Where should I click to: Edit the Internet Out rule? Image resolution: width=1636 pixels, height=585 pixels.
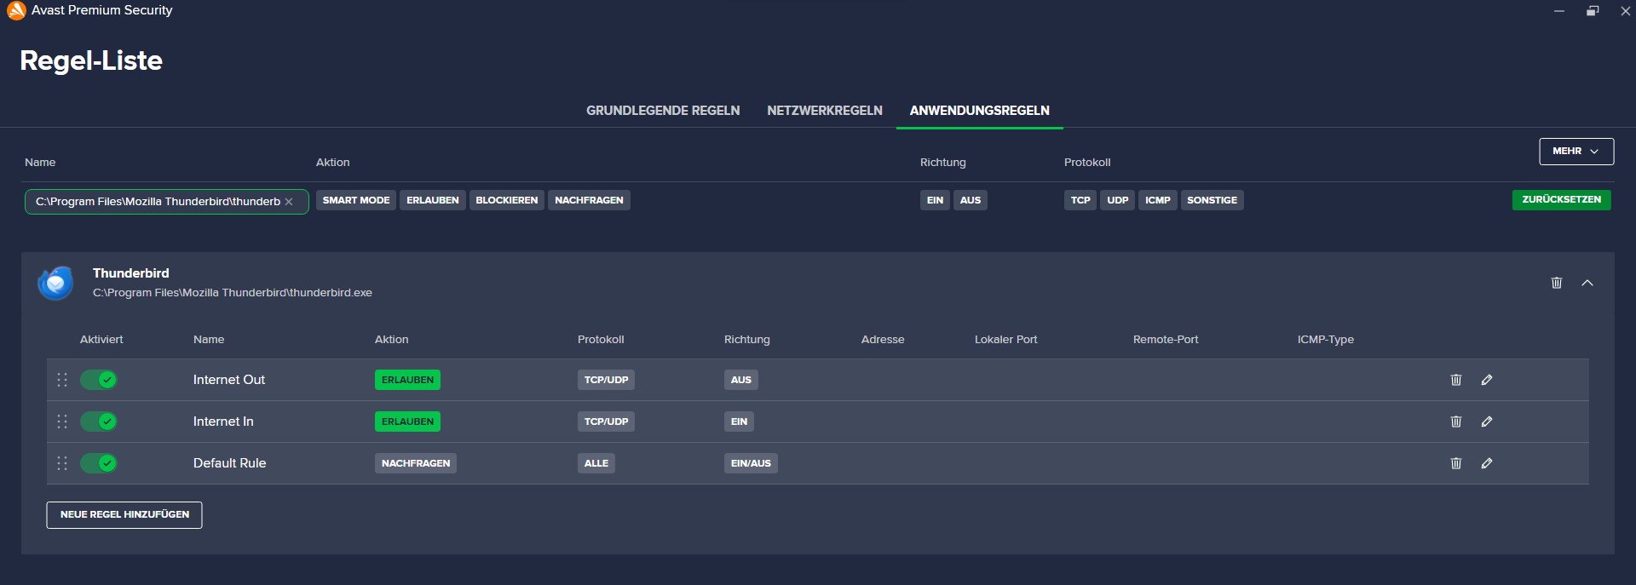coord(1487,380)
